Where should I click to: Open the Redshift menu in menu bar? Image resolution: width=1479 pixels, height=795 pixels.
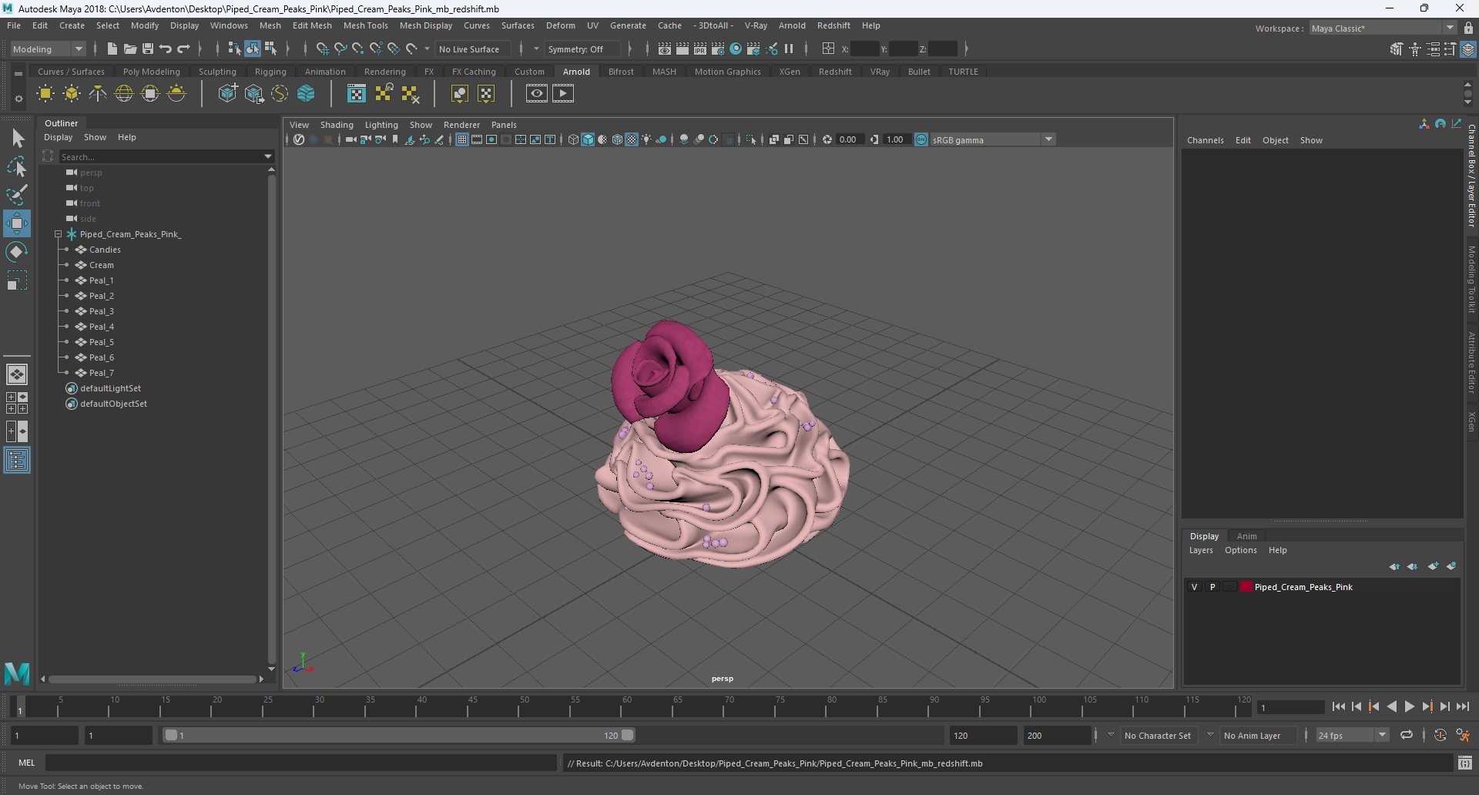(x=833, y=25)
